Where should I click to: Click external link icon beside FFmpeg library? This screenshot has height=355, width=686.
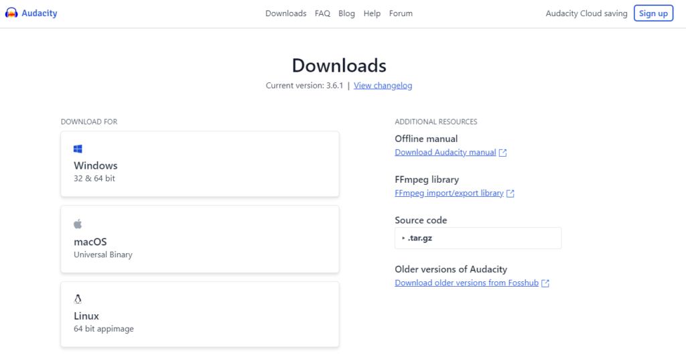coord(510,194)
